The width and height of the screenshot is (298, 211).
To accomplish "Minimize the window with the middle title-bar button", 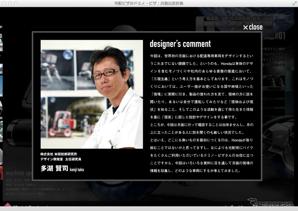I will 10,3.
